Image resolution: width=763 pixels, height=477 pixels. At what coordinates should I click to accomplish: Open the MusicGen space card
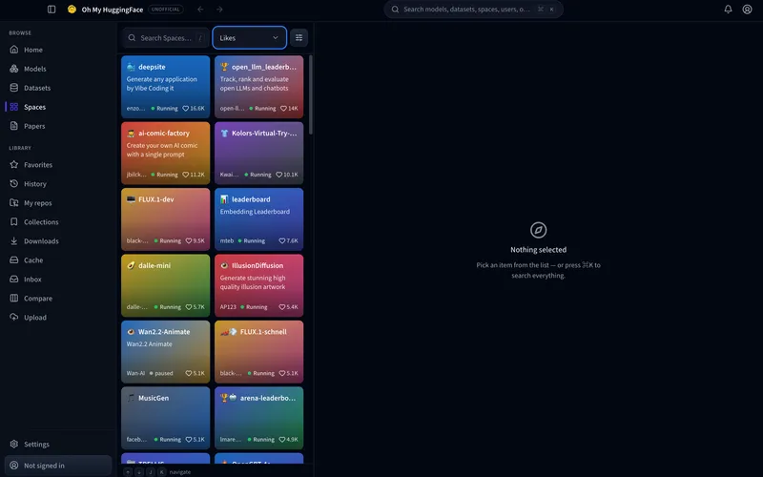[x=165, y=418]
